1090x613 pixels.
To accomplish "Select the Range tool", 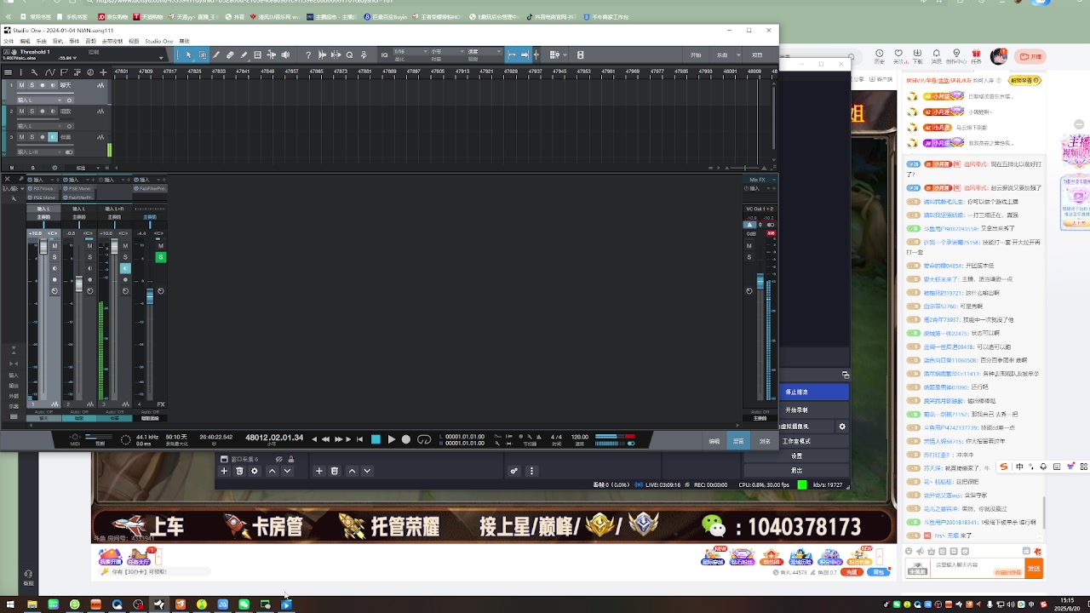I will (203, 54).
